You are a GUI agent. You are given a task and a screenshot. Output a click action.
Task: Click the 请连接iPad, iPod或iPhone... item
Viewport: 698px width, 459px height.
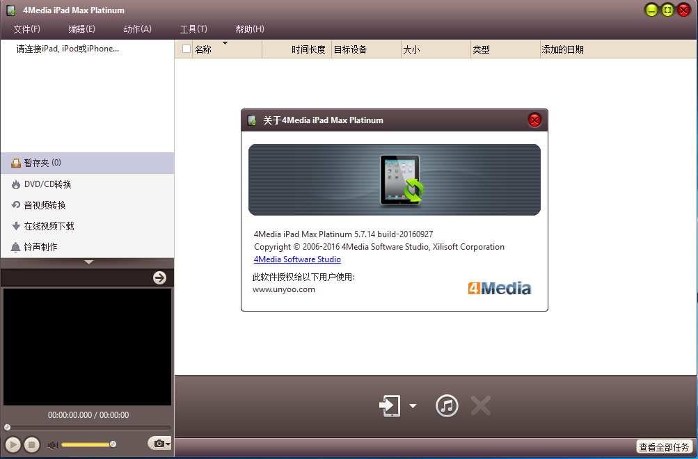point(68,49)
